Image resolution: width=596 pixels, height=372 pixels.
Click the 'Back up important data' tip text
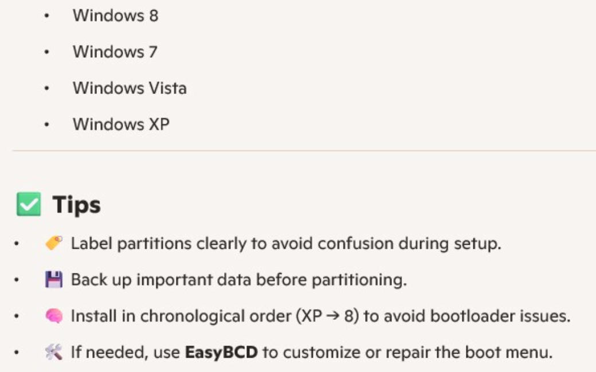(x=239, y=280)
